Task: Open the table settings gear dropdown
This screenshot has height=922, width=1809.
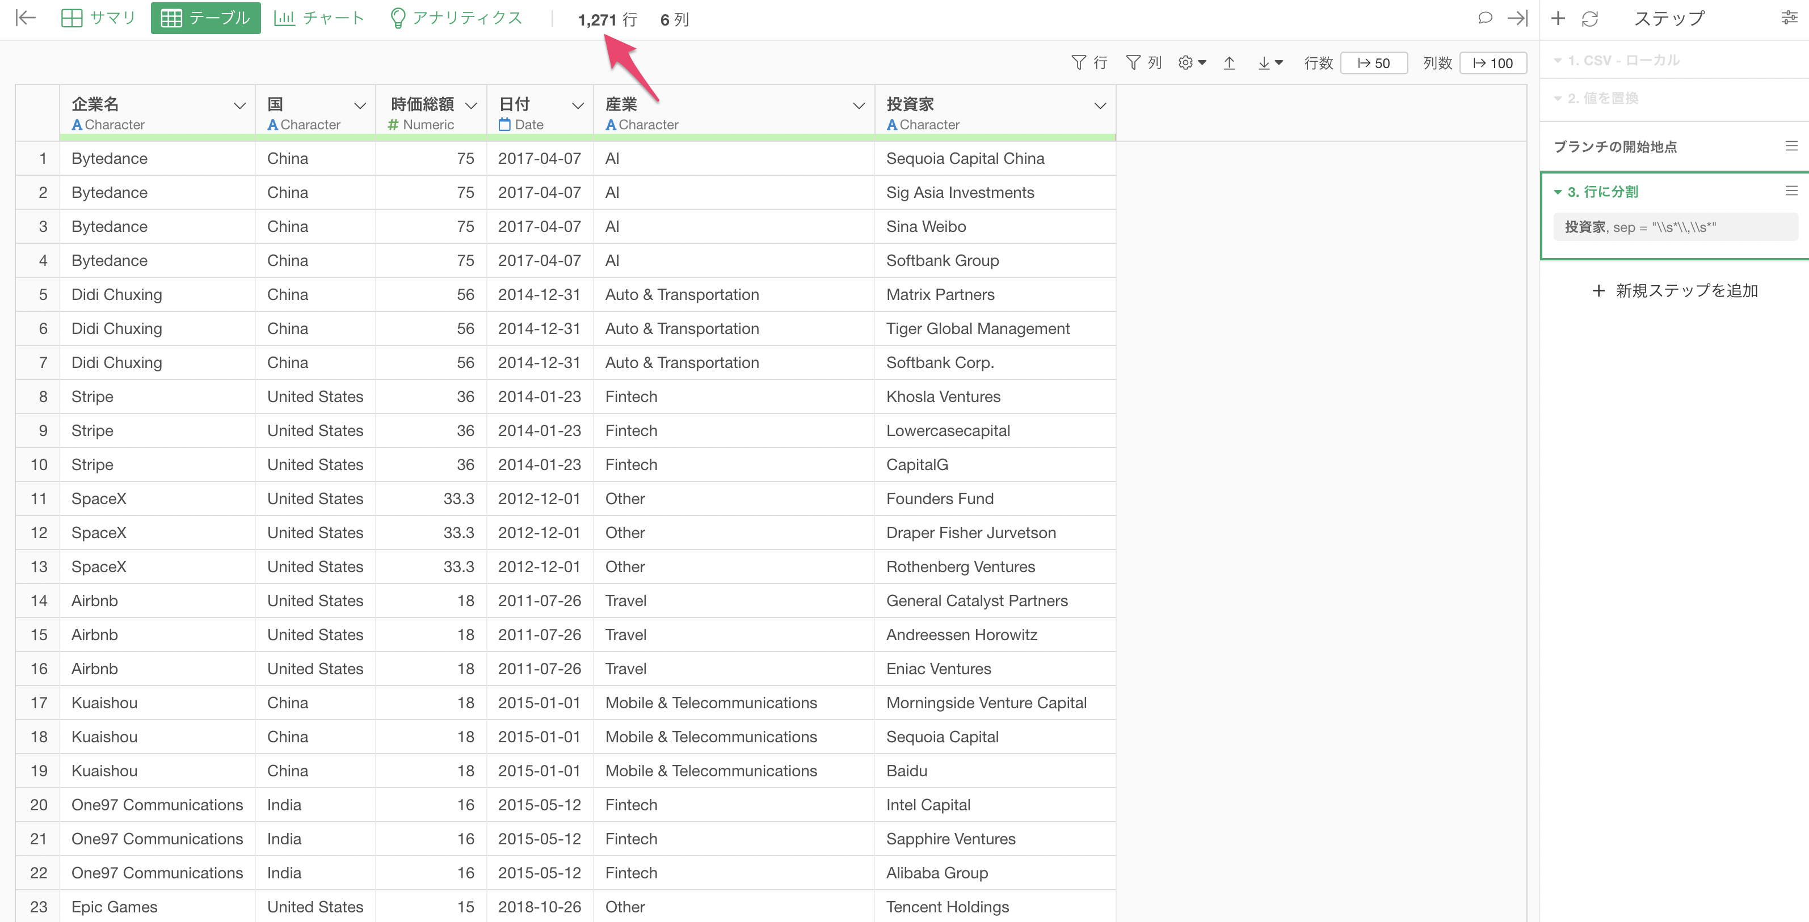Action: click(1192, 63)
